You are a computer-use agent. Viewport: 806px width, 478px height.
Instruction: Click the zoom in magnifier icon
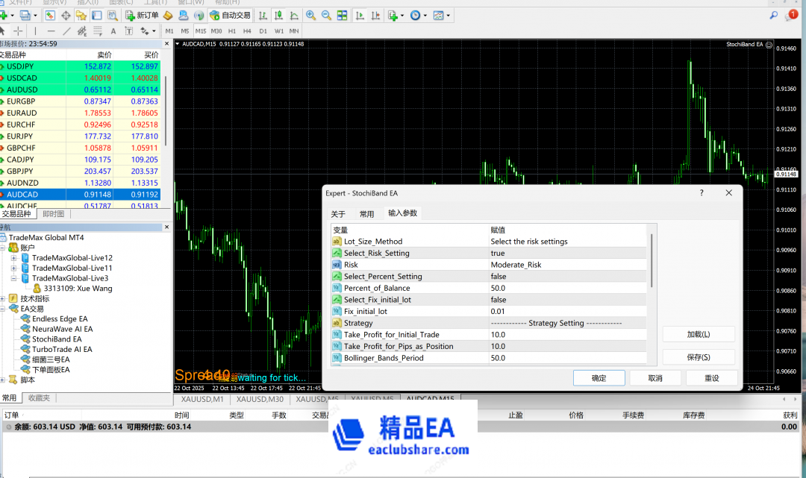click(310, 15)
